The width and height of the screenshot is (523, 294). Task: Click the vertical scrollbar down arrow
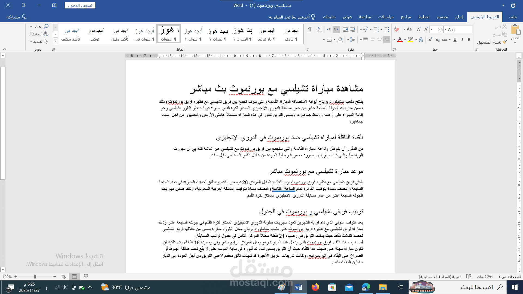coord(3,270)
